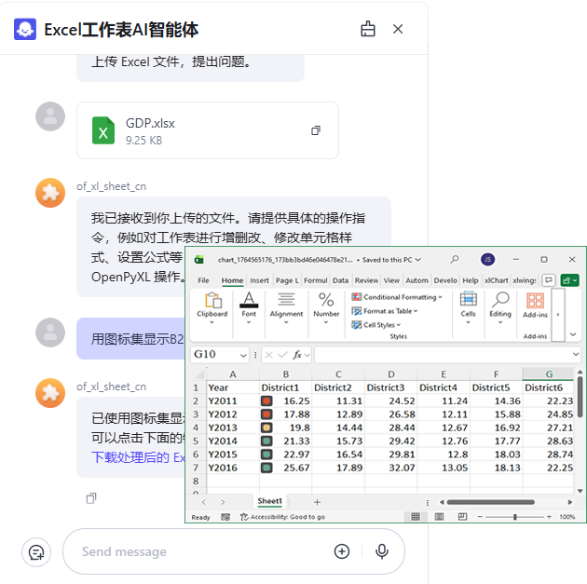Switch to the Page Layout tab
Screen dimensions: 587x584
287,280
